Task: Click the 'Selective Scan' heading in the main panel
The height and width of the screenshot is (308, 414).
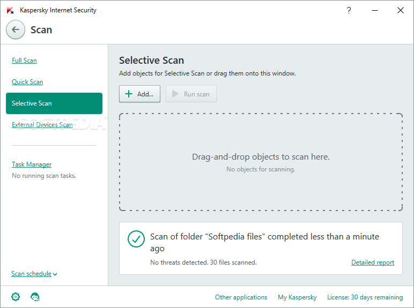Action: tap(152, 61)
